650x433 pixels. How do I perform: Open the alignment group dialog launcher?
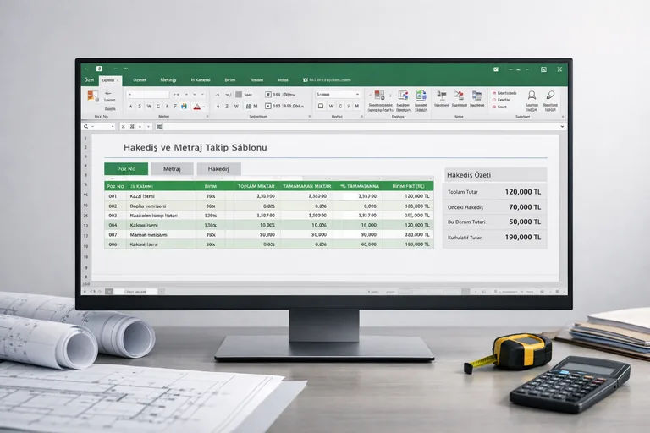click(309, 117)
